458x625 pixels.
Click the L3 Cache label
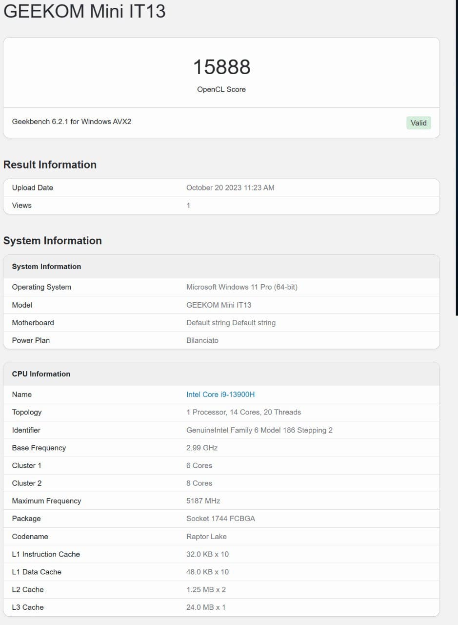[x=28, y=607]
